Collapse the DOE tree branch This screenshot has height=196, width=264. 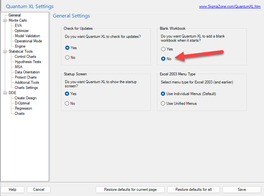coord(5,93)
